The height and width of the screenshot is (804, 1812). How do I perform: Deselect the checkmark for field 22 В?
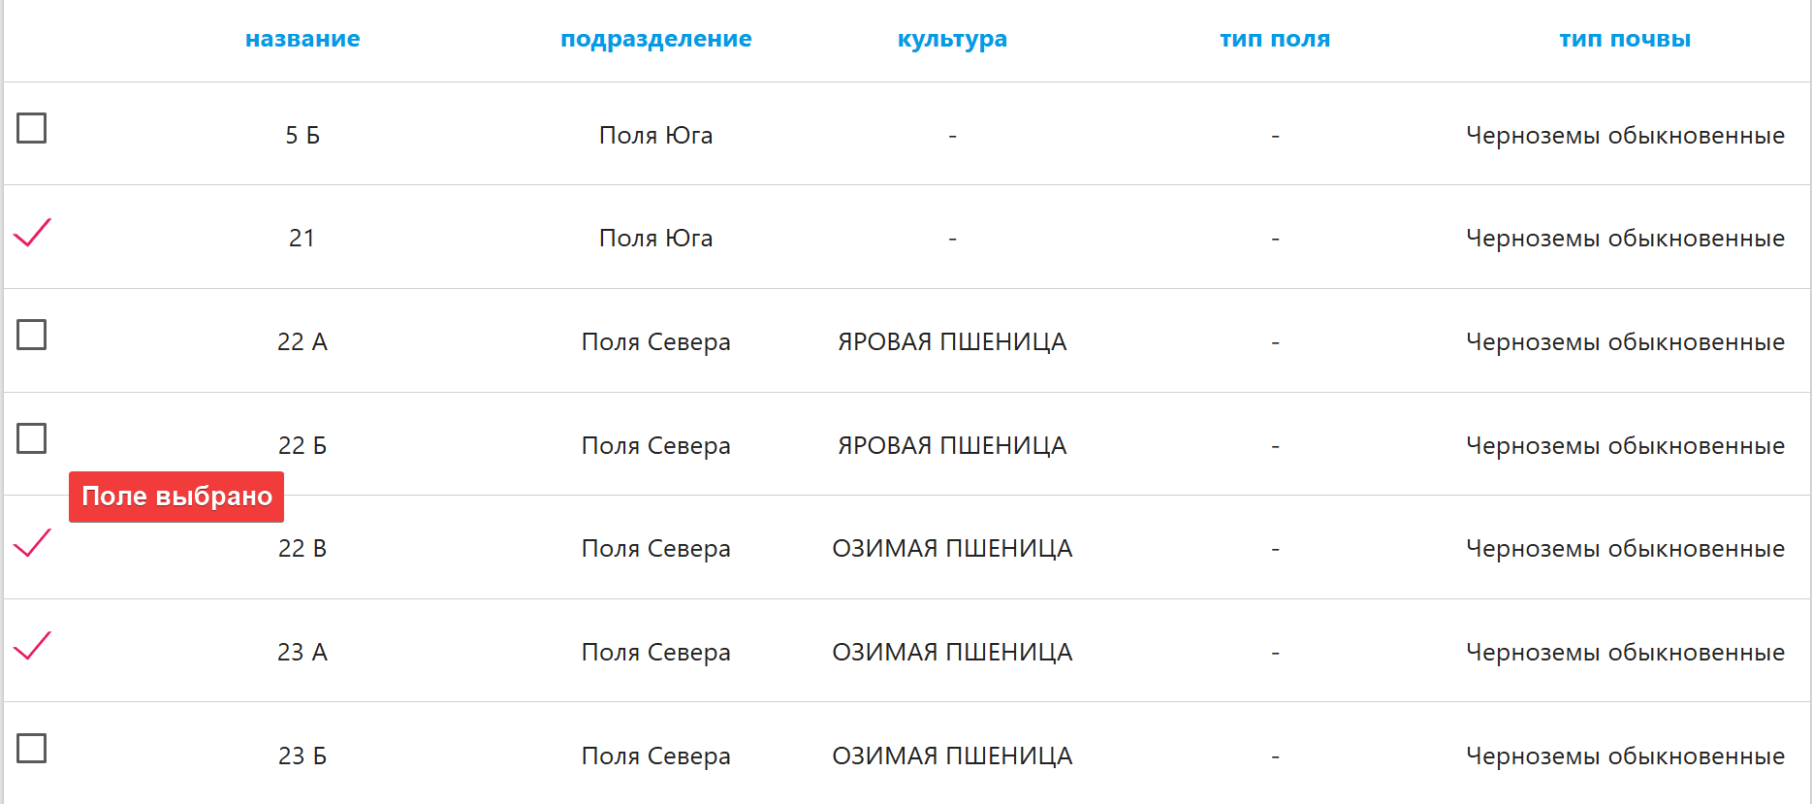(x=32, y=543)
